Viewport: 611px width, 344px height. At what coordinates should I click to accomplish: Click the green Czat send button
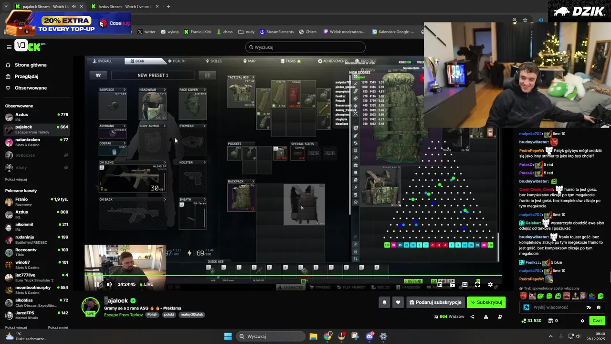point(597,321)
